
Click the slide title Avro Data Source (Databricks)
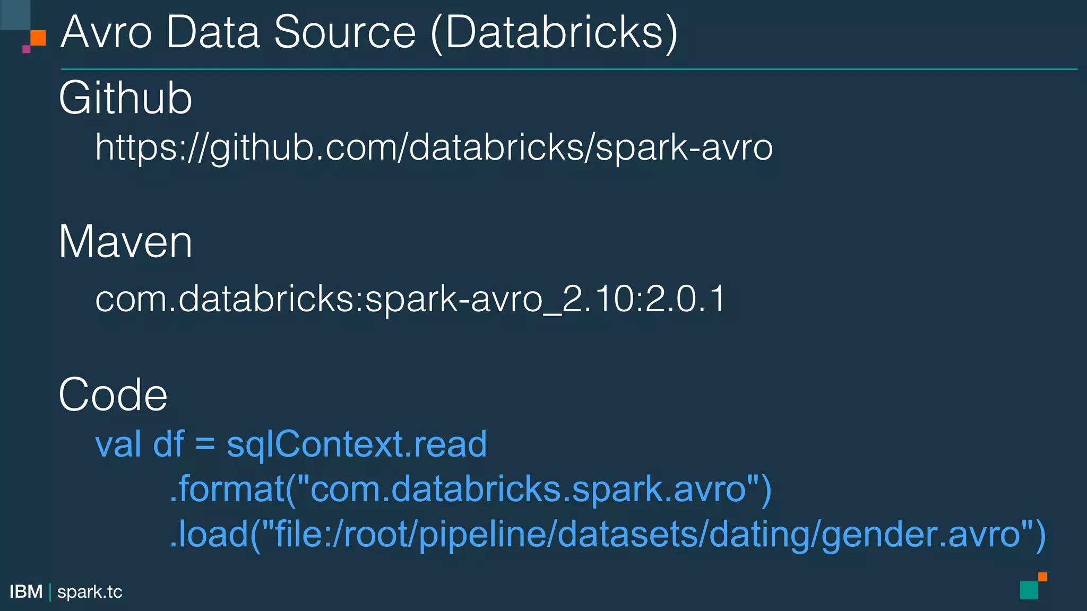[369, 33]
